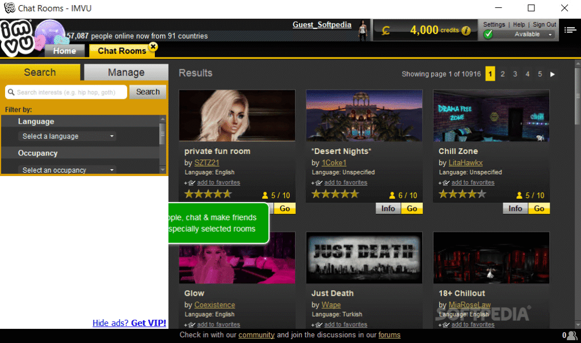Click filter panel scroll down arrow

[162, 170]
